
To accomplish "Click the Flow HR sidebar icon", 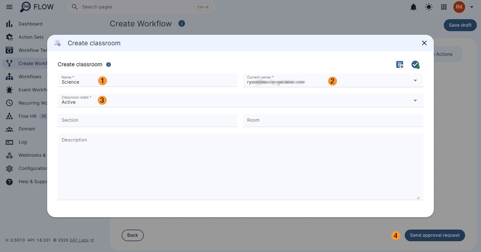I will (x=9, y=116).
